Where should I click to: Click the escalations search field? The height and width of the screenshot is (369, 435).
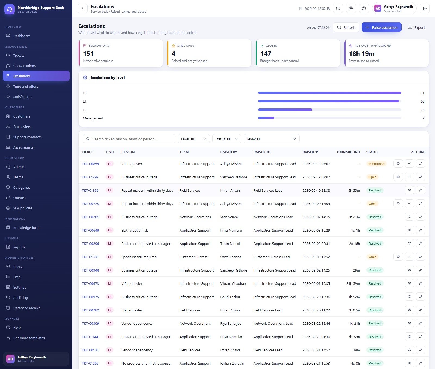[x=129, y=139]
